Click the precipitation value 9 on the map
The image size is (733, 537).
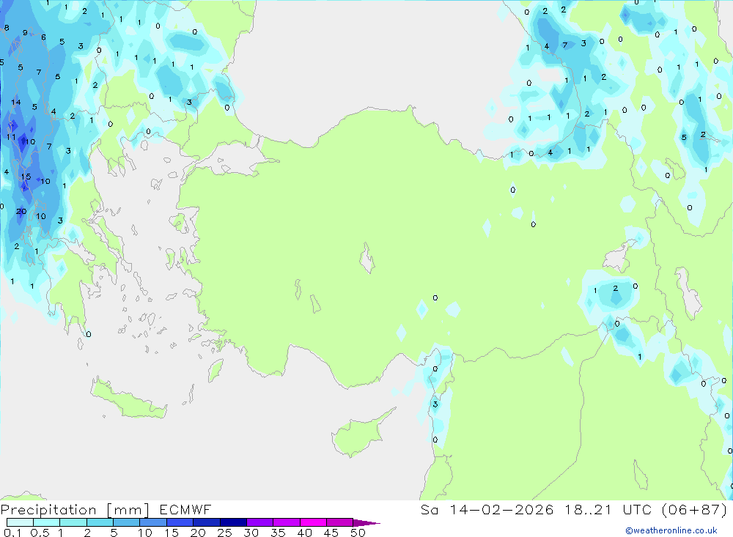(x=25, y=33)
